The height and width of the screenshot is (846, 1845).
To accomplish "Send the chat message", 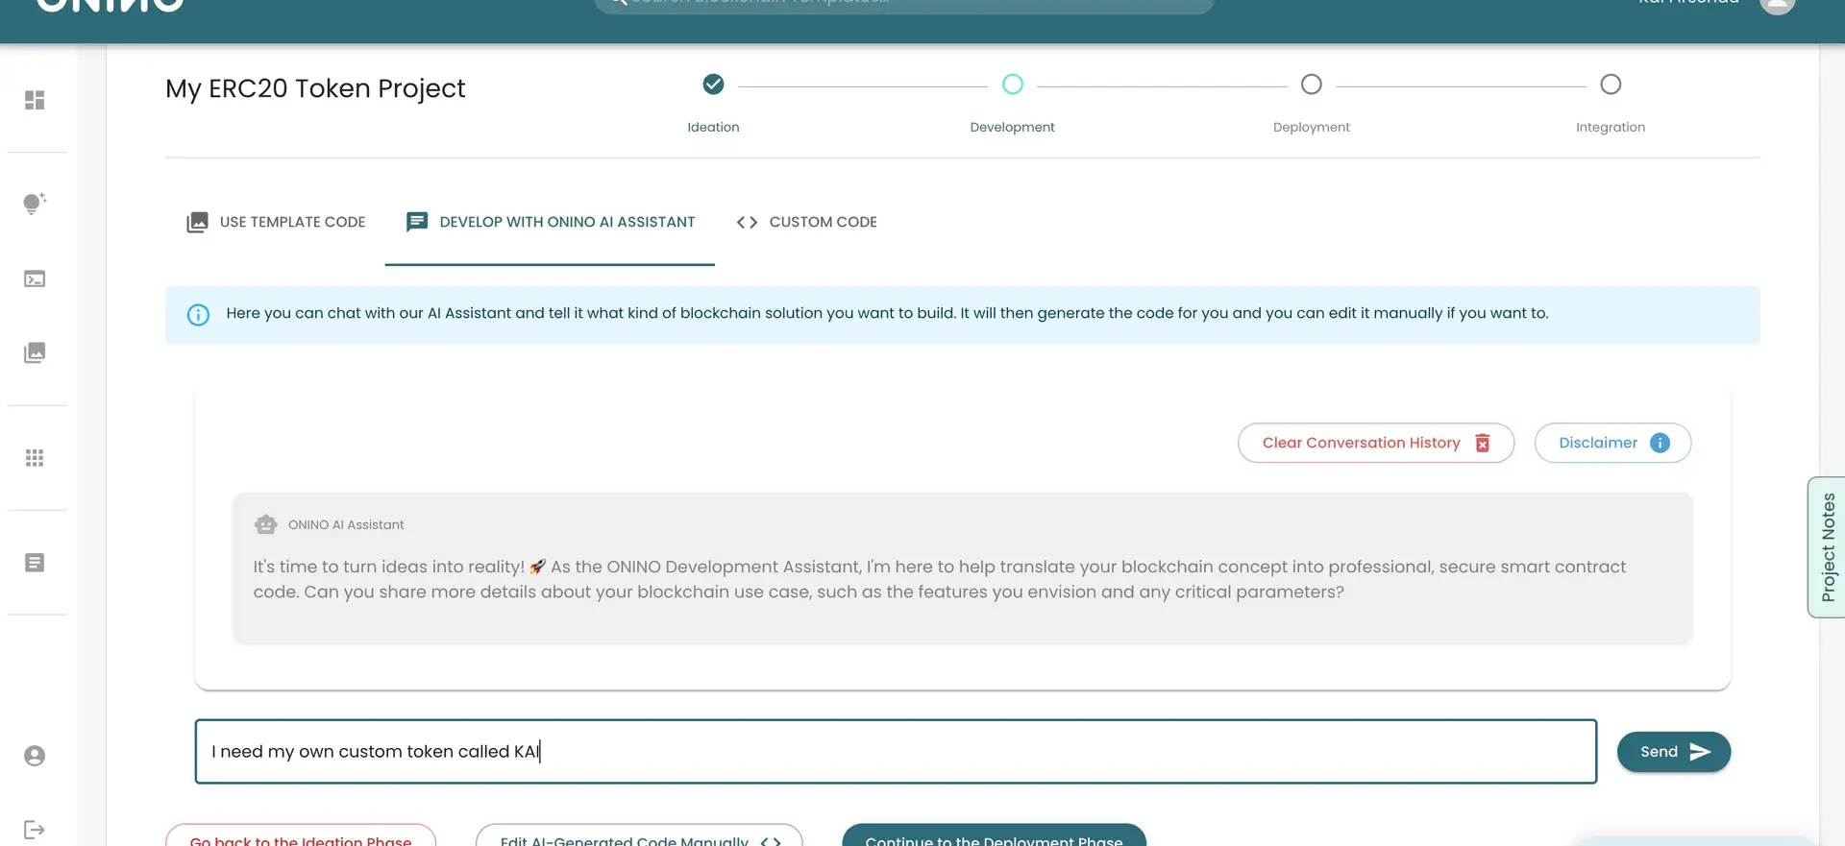I will pos(1673,752).
